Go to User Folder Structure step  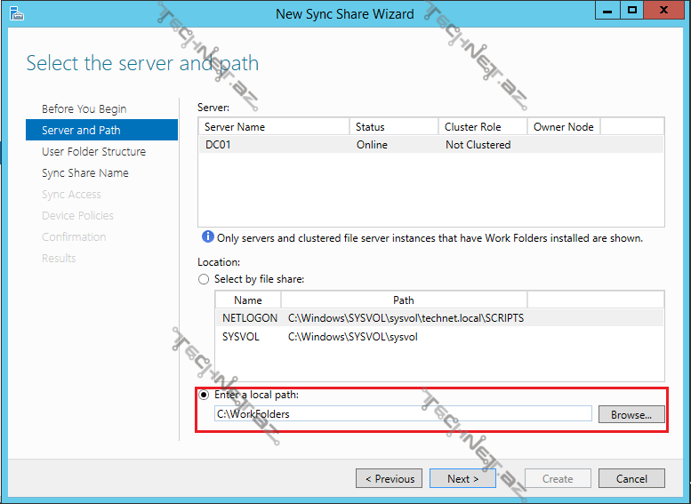[93, 151]
